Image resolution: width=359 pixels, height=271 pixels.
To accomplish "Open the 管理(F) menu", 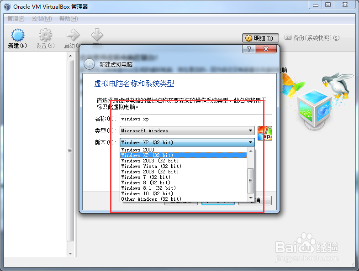I will pyautogui.click(x=16, y=19).
